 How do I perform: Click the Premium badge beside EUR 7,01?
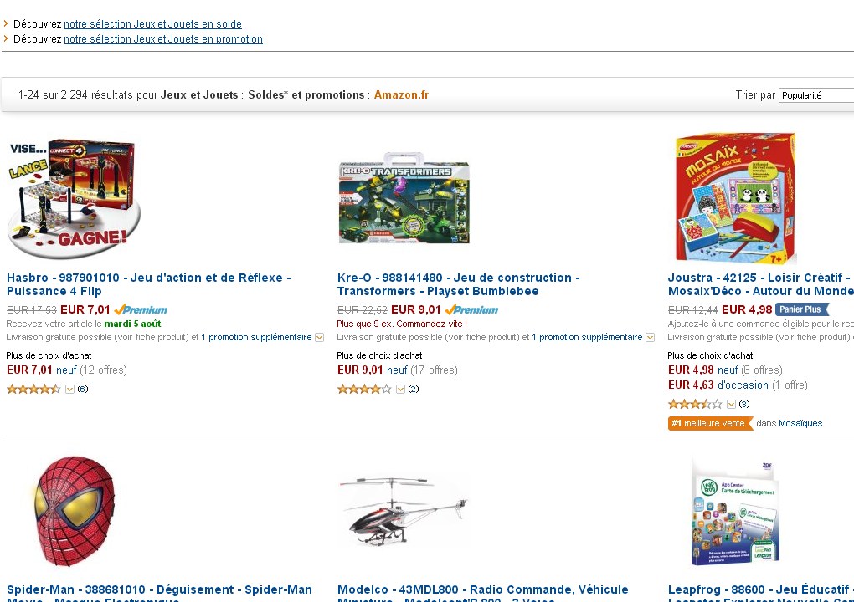(141, 310)
